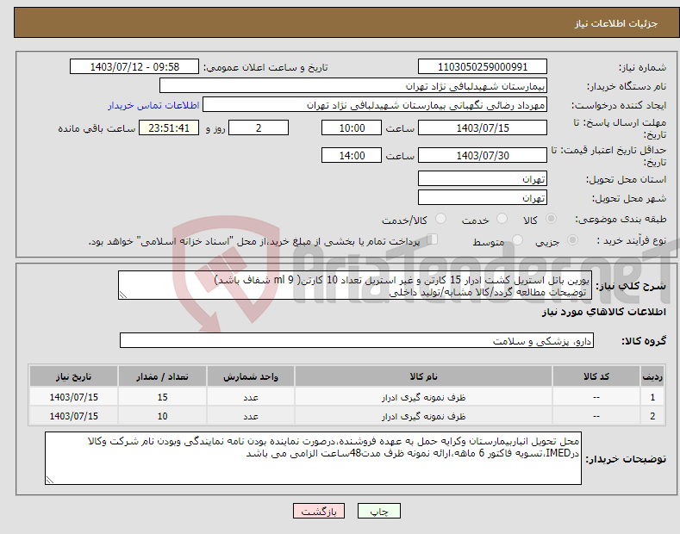Click the تعداد / مقدار column header
This screenshot has height=534, width=680.
click(x=162, y=376)
